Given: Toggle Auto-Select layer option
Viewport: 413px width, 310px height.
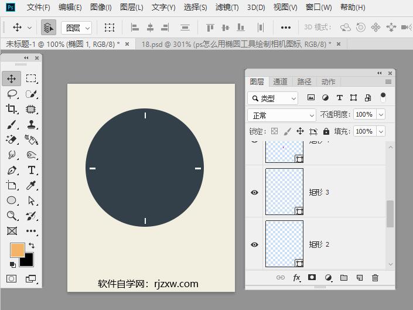Looking at the screenshot, I should point(49,28).
